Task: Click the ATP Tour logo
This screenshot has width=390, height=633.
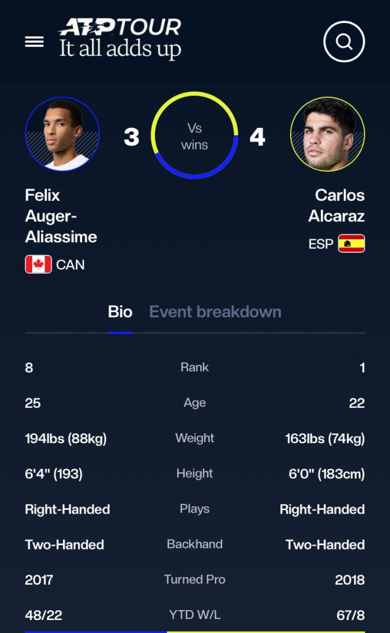Action: 120,38
